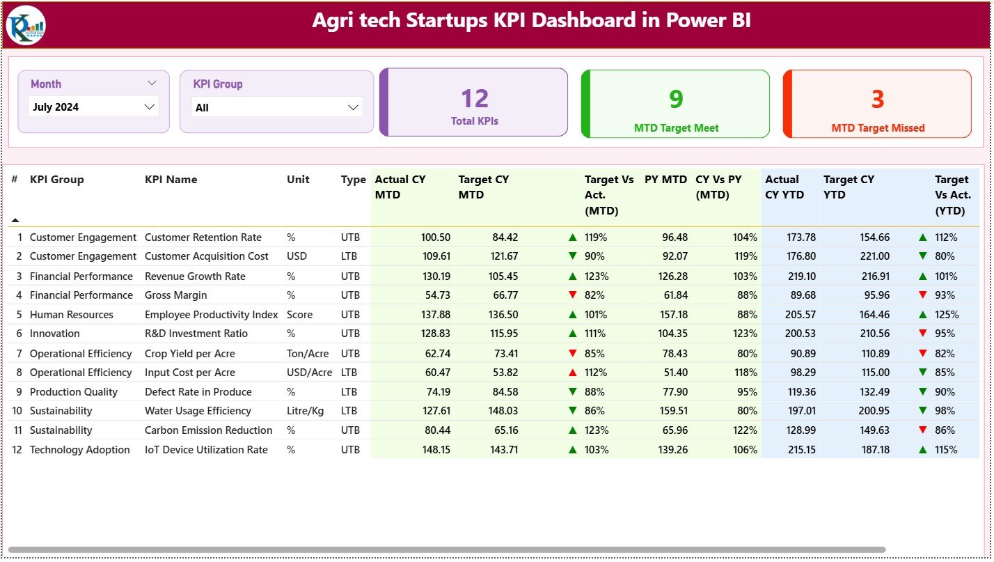Select the MTD Target Meet card
The height and width of the screenshot is (562, 994).
pos(676,104)
